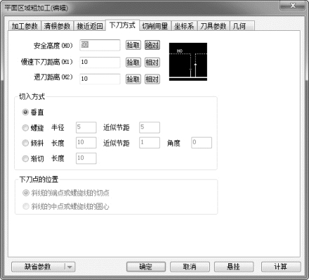309x280 pixels.
Task: Click the 螺旋 半径 input field
Action: (86, 128)
